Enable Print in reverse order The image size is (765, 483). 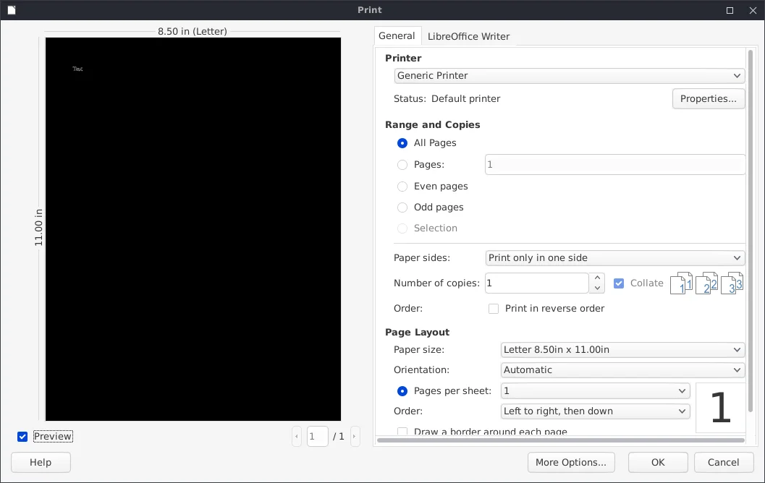point(494,309)
